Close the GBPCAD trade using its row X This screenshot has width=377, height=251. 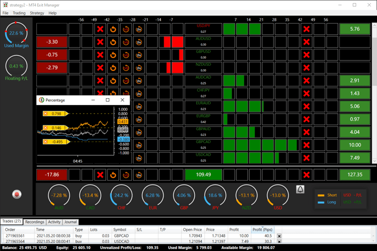pyautogui.click(x=279, y=236)
